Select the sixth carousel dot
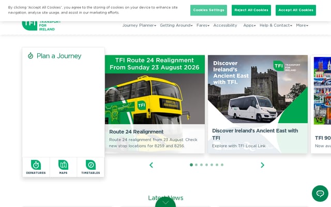This screenshot has height=207, width=331. tap(217, 165)
